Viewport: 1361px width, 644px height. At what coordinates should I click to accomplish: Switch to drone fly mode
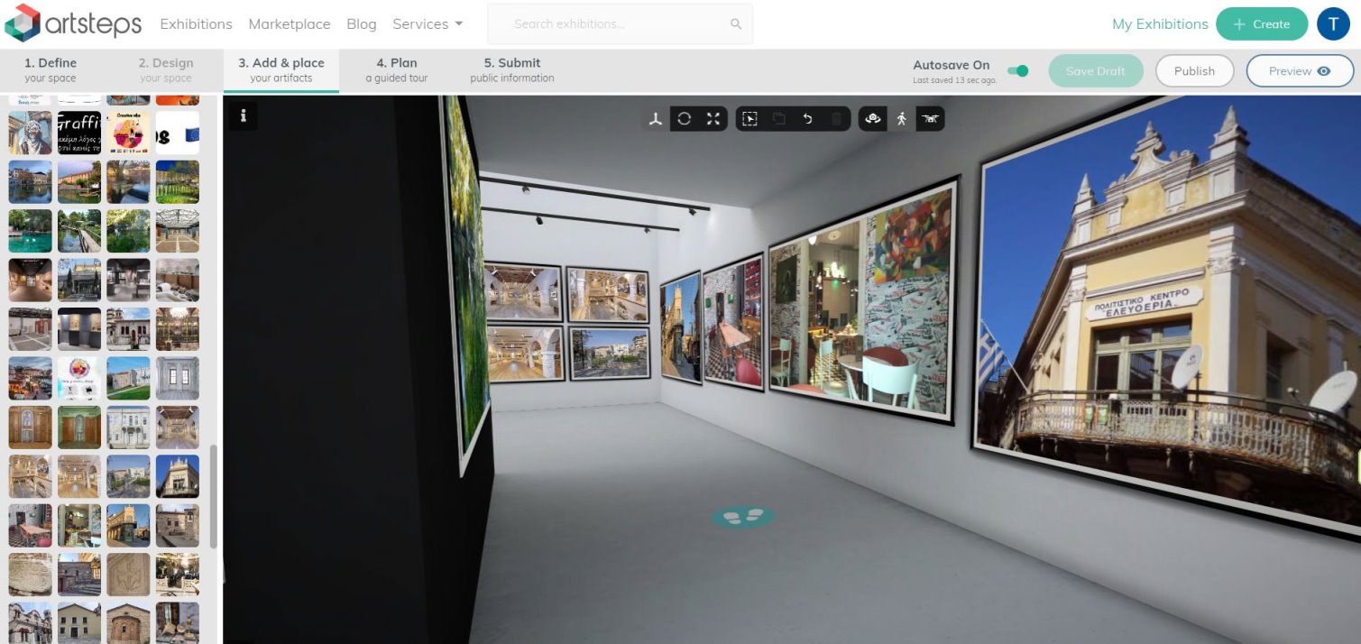(930, 119)
